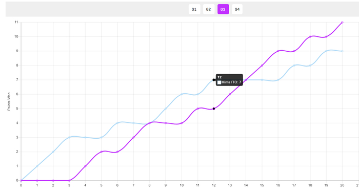Image resolution: width=359 pixels, height=193 pixels.
Task: Click the black highlighted point at Mima ITO 7
Action: (214, 80)
